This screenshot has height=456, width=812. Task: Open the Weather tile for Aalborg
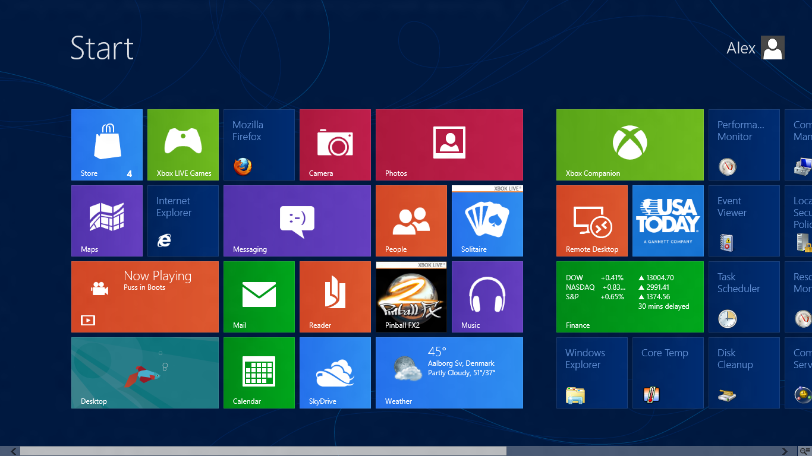pos(449,373)
